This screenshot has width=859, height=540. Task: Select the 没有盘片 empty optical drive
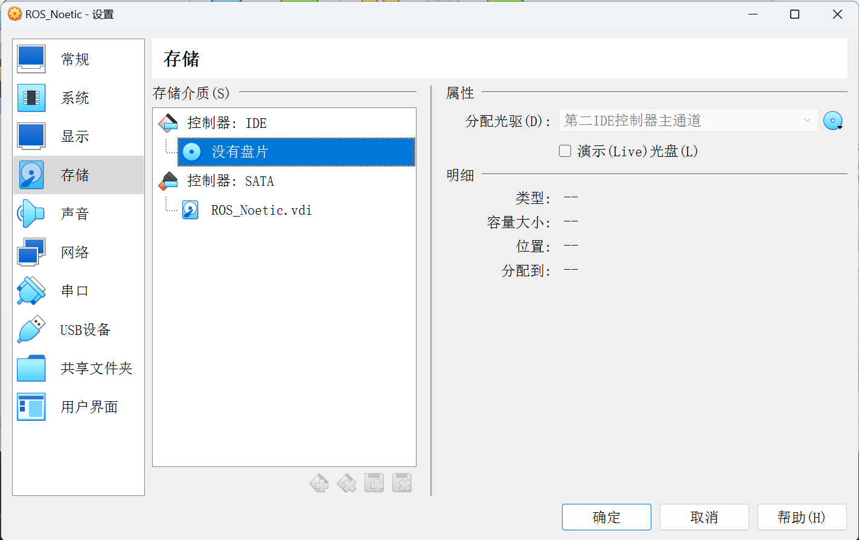point(296,152)
